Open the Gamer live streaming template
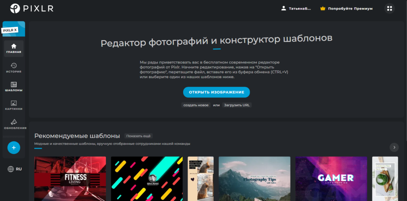Viewport: 407px width, 201px height. tap(331, 179)
